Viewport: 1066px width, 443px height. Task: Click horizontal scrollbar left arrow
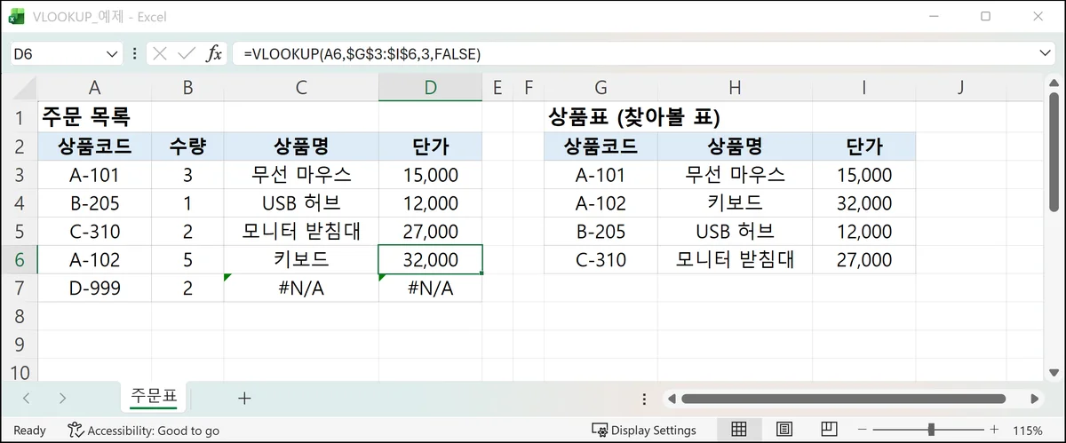pos(672,399)
